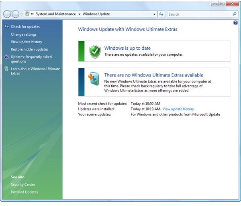Minimize the Windows Update window
The height and width of the screenshot is (206, 241).
tap(215, 4)
